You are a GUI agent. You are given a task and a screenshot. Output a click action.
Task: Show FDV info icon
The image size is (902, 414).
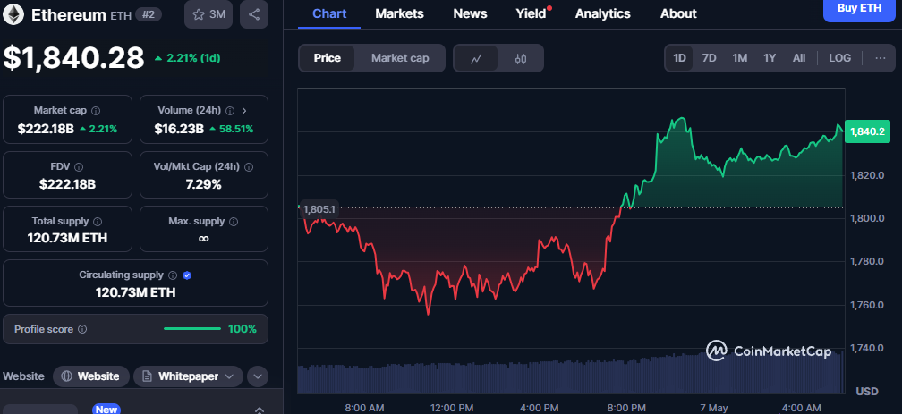(79, 166)
